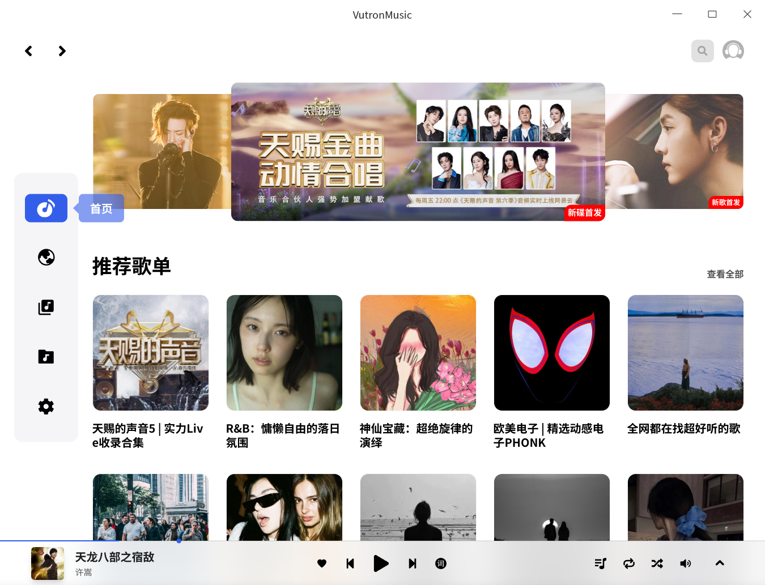Open 全网都在找超好听的歌 seaside cover
Image resolution: width=765 pixels, height=585 pixels.
click(686, 353)
